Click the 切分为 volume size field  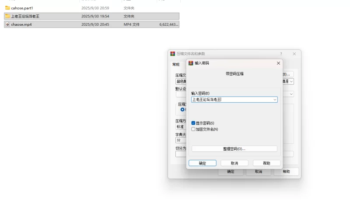click(181, 154)
